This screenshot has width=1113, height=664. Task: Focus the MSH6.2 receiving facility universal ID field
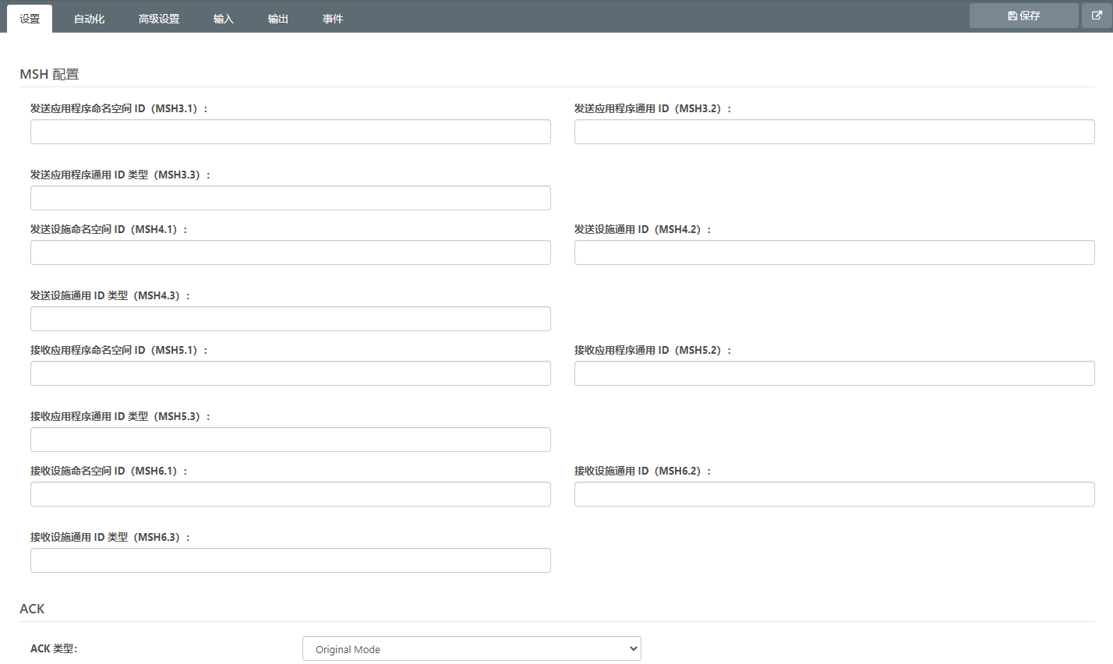835,494
